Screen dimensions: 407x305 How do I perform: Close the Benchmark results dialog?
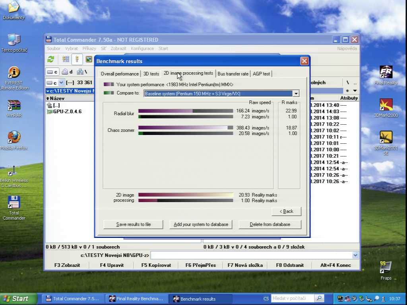[x=304, y=61]
